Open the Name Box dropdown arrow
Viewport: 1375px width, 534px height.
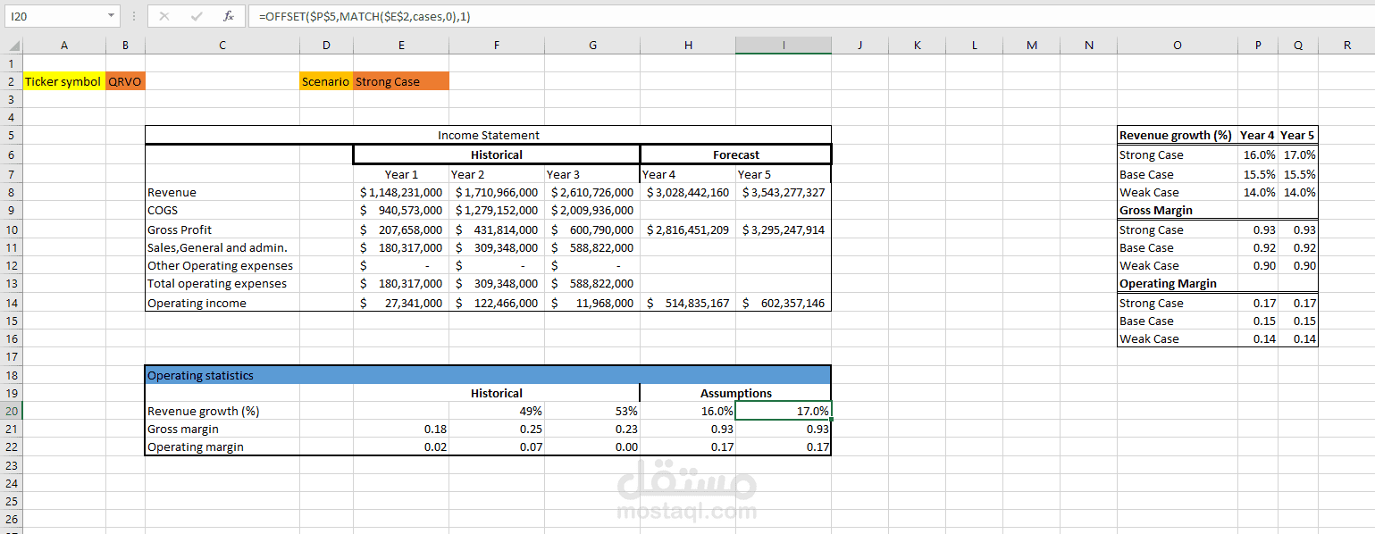(x=111, y=16)
